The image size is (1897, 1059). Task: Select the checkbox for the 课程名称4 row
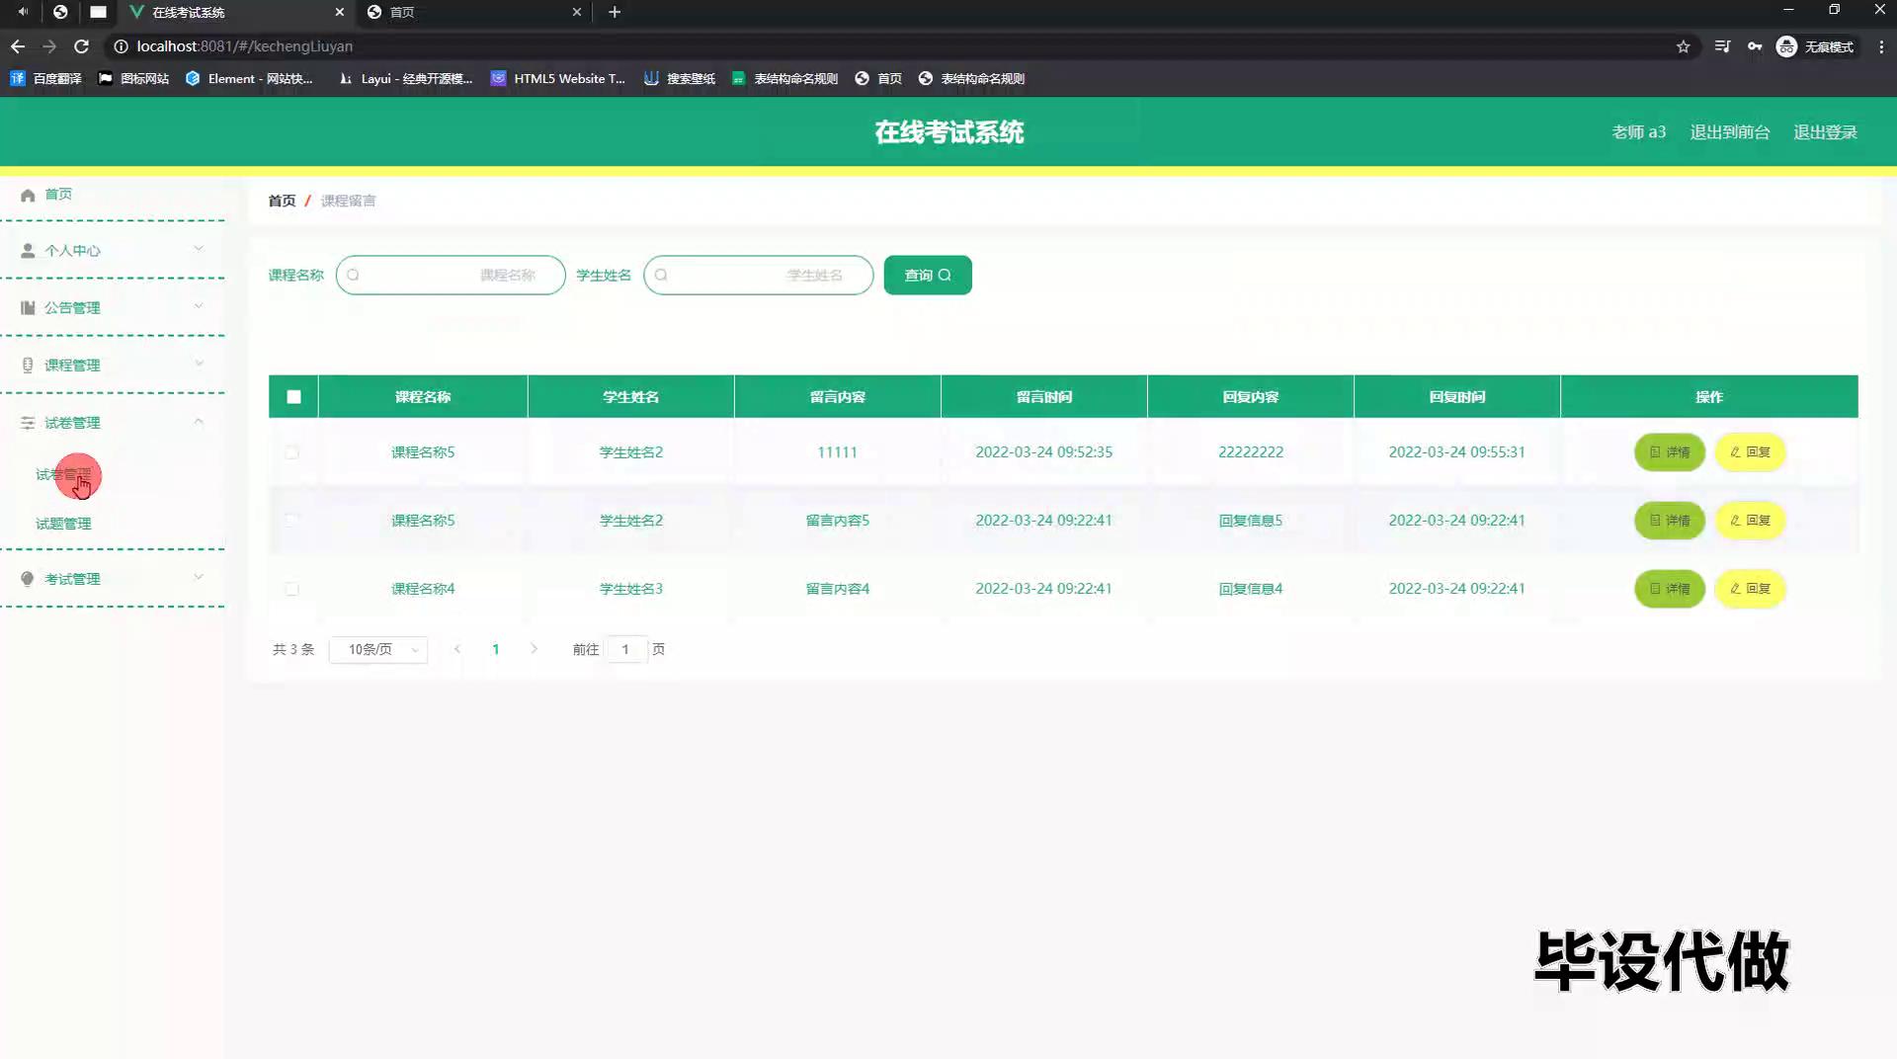(291, 589)
